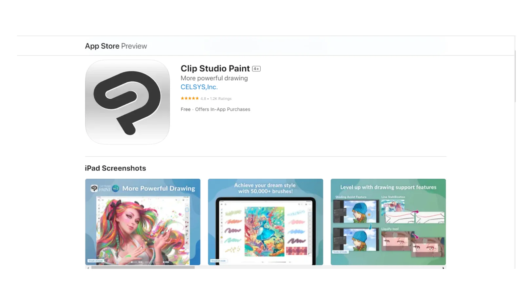The height and width of the screenshot is (295, 524).
Task: Click the Offers In-App Purchases text
Action: (223, 109)
